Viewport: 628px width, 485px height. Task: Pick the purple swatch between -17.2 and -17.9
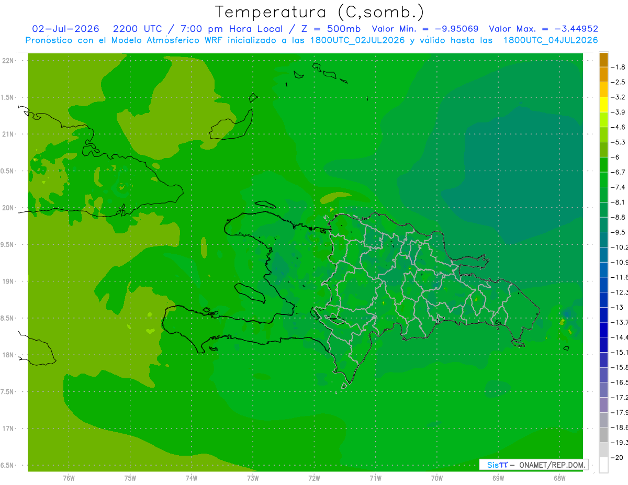click(603, 405)
